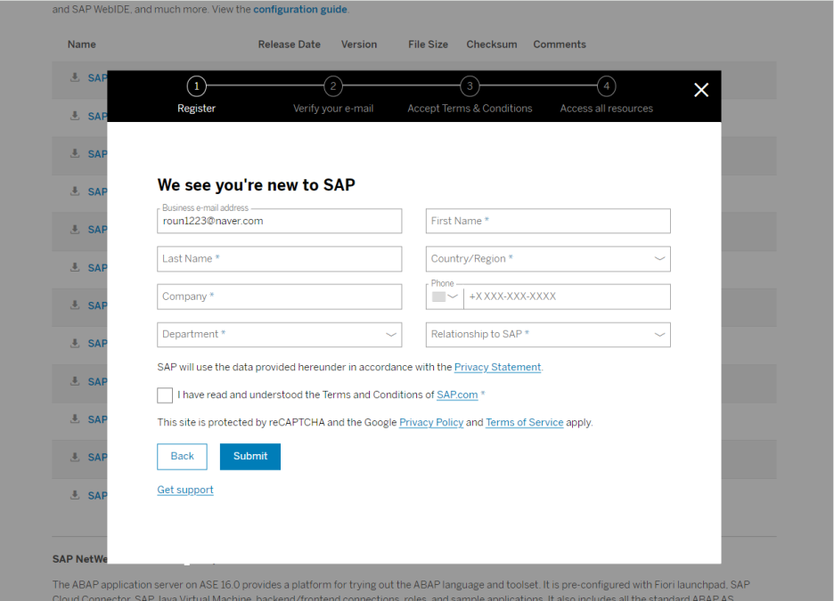Check the Terms and Conditions checkbox

(x=165, y=395)
